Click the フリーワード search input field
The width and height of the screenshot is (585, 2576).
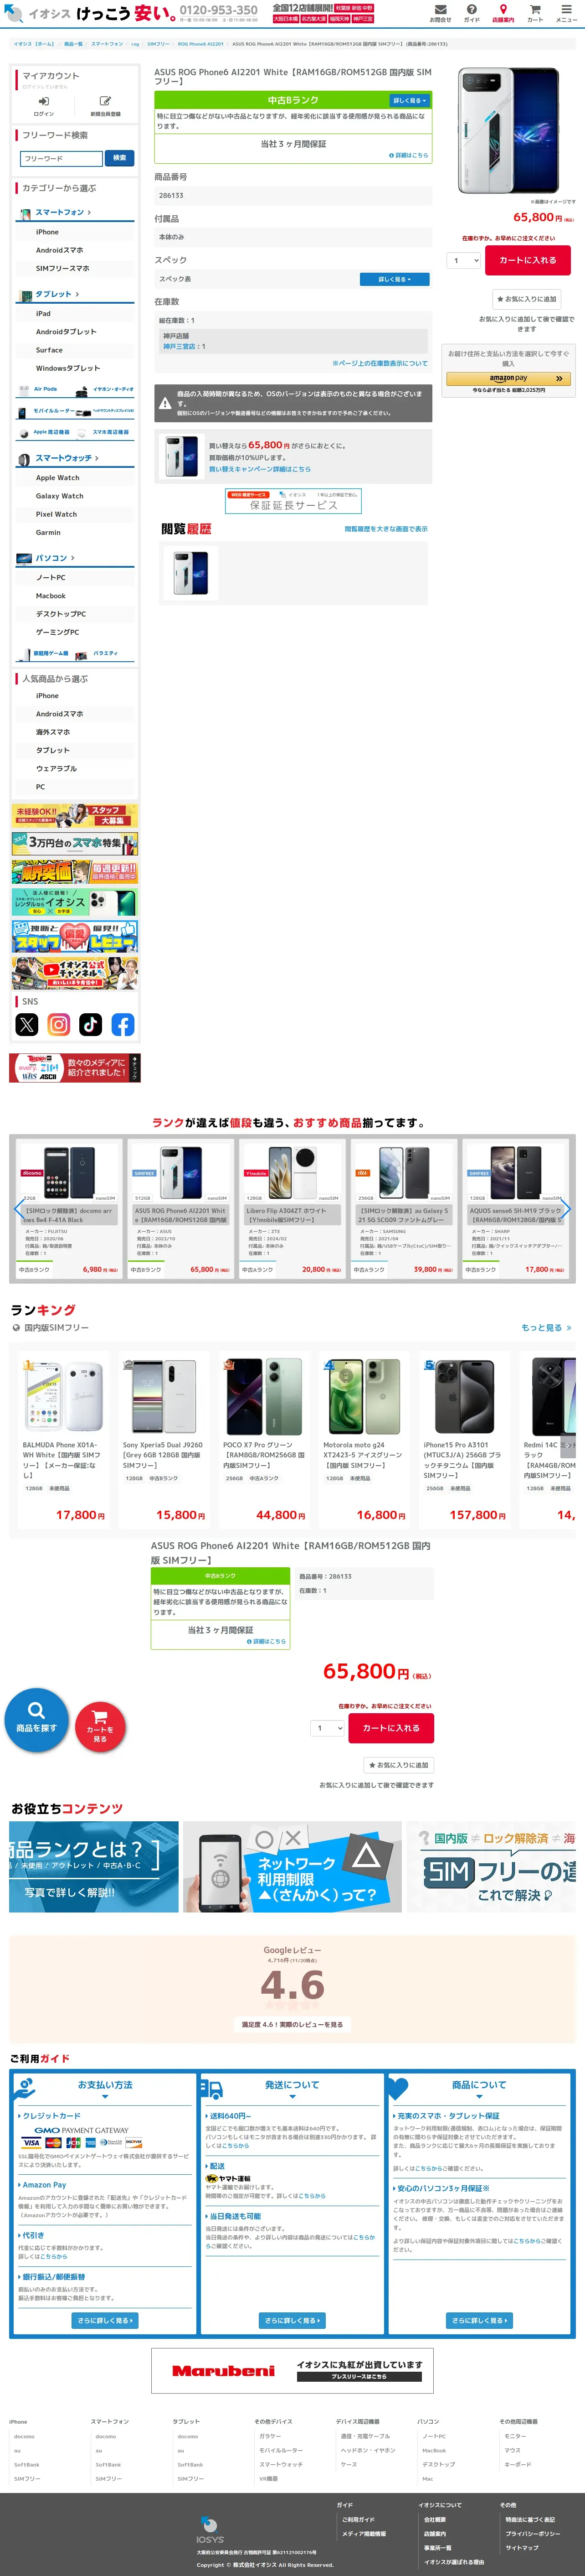click(61, 158)
